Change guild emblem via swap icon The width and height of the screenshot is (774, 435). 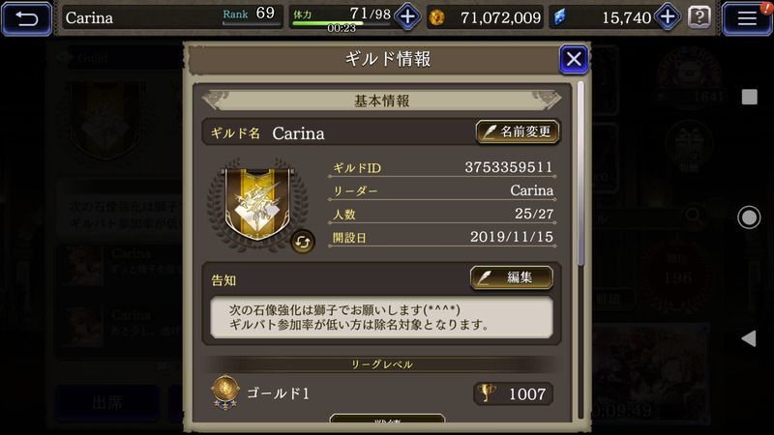302,242
